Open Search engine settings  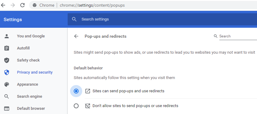point(29,97)
